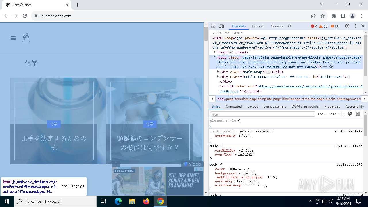Open a new browser tab
Image resolution: width=368 pixels, height=207 pixels.
(x=78, y=5)
